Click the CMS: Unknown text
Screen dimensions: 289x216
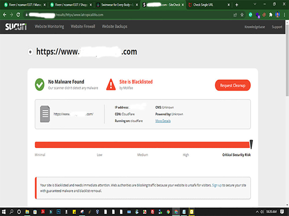coord(164,107)
